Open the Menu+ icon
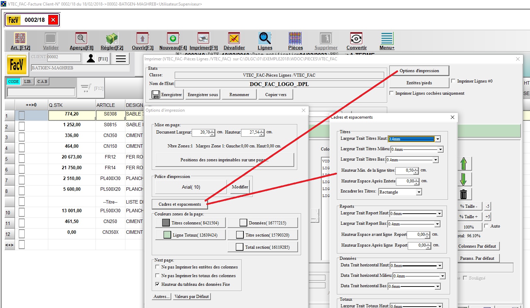 tap(387, 38)
